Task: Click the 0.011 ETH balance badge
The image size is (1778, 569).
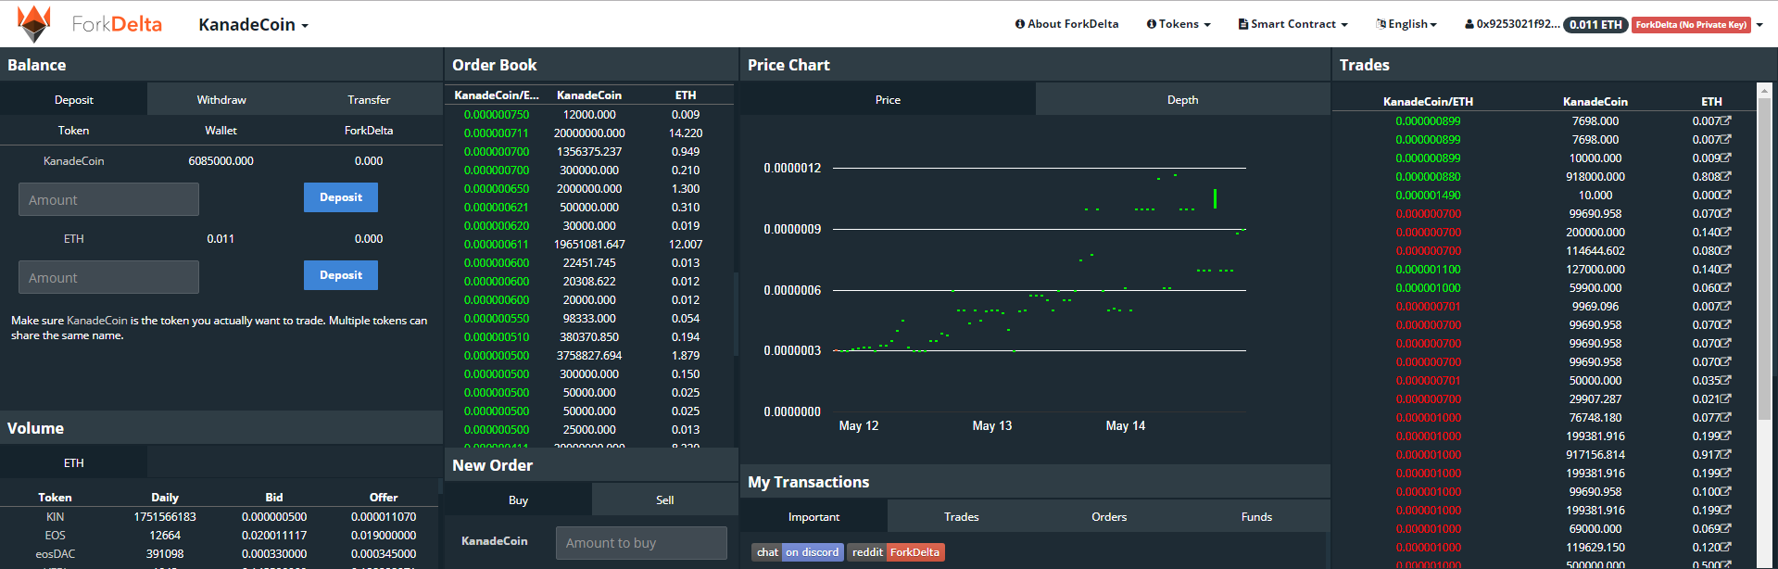Action: click(1595, 25)
